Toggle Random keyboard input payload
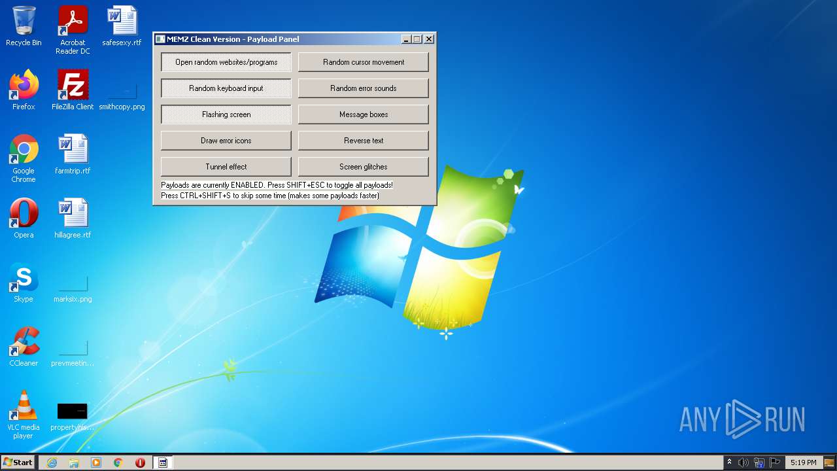This screenshot has width=837, height=471. pos(226,88)
